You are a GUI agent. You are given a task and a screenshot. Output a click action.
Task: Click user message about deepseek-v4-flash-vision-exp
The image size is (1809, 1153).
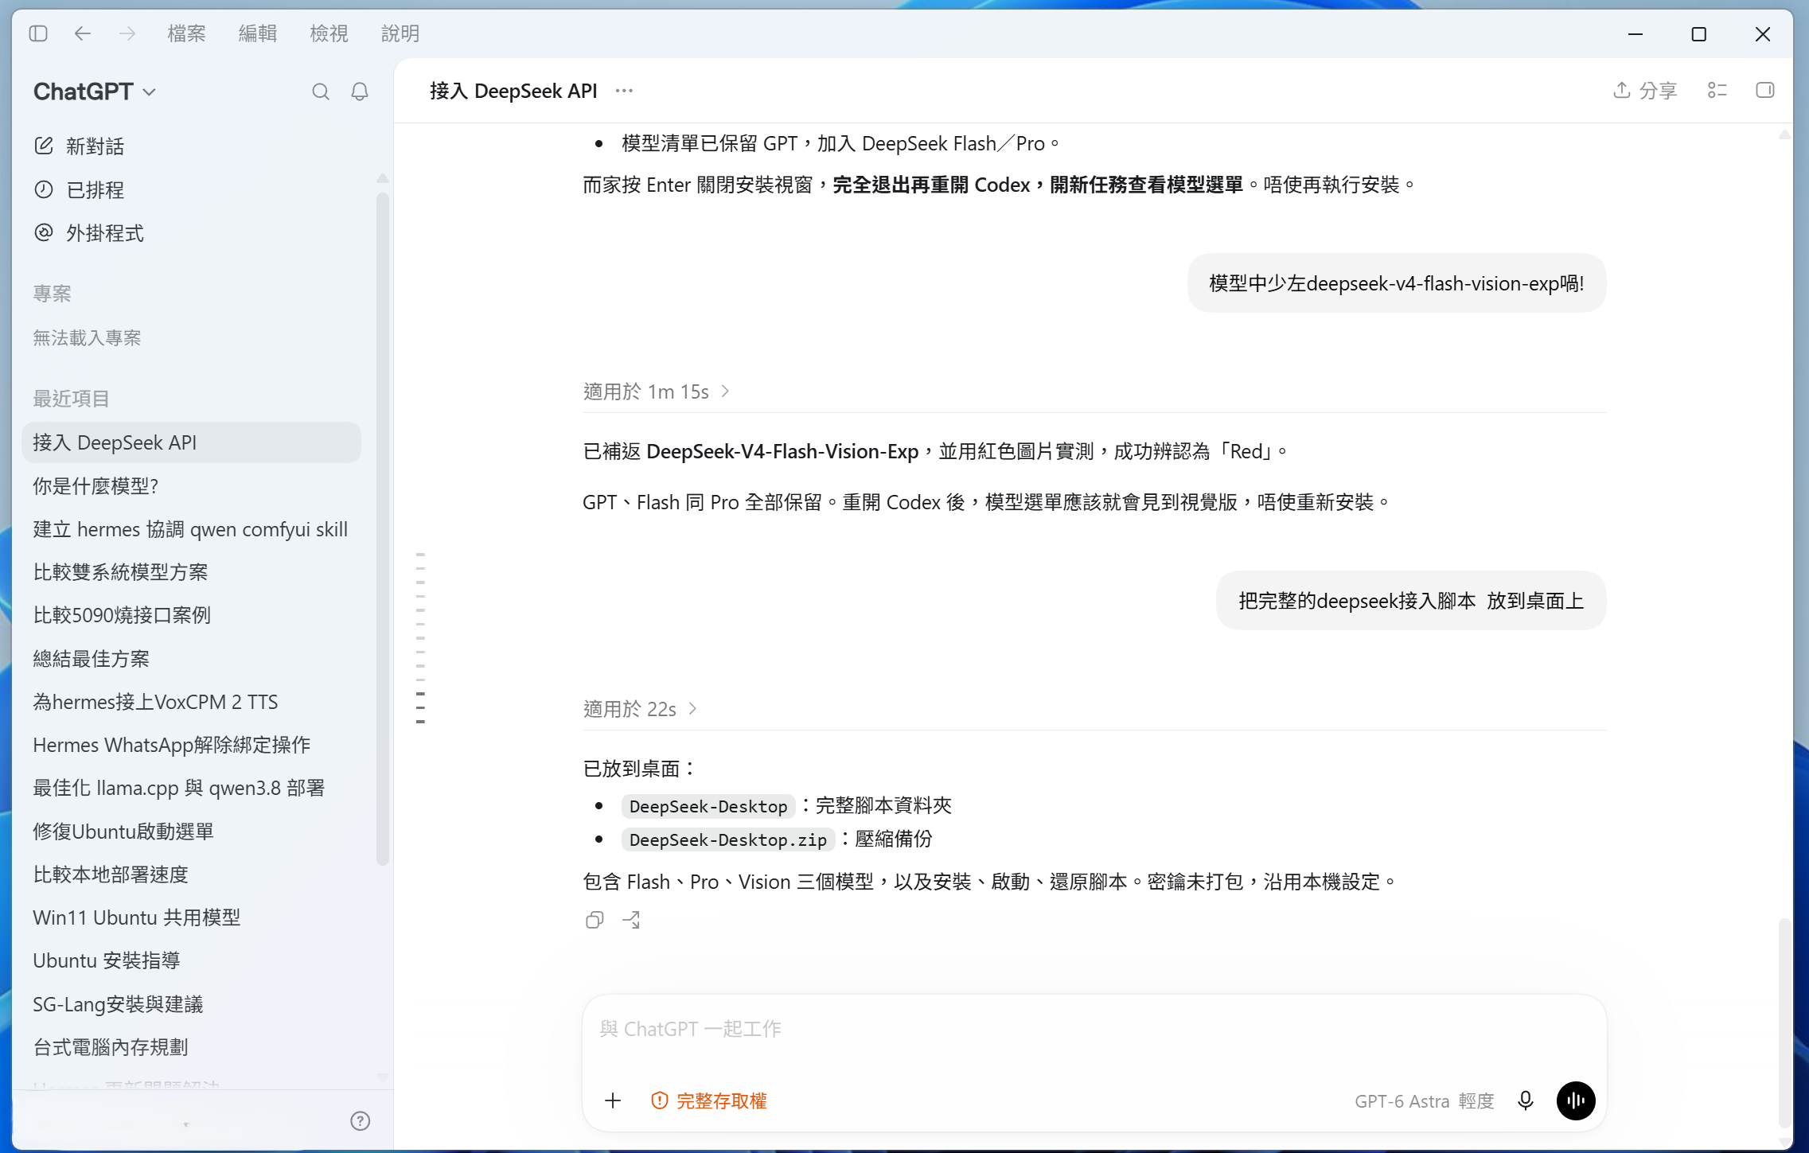coord(1397,283)
